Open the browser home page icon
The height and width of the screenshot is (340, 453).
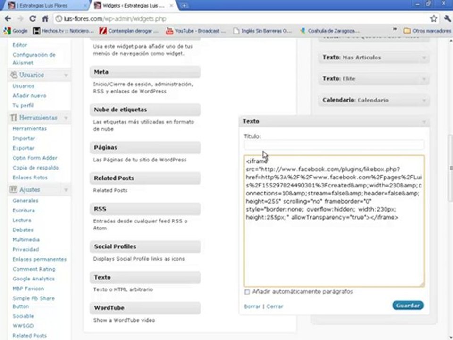pos(45,19)
